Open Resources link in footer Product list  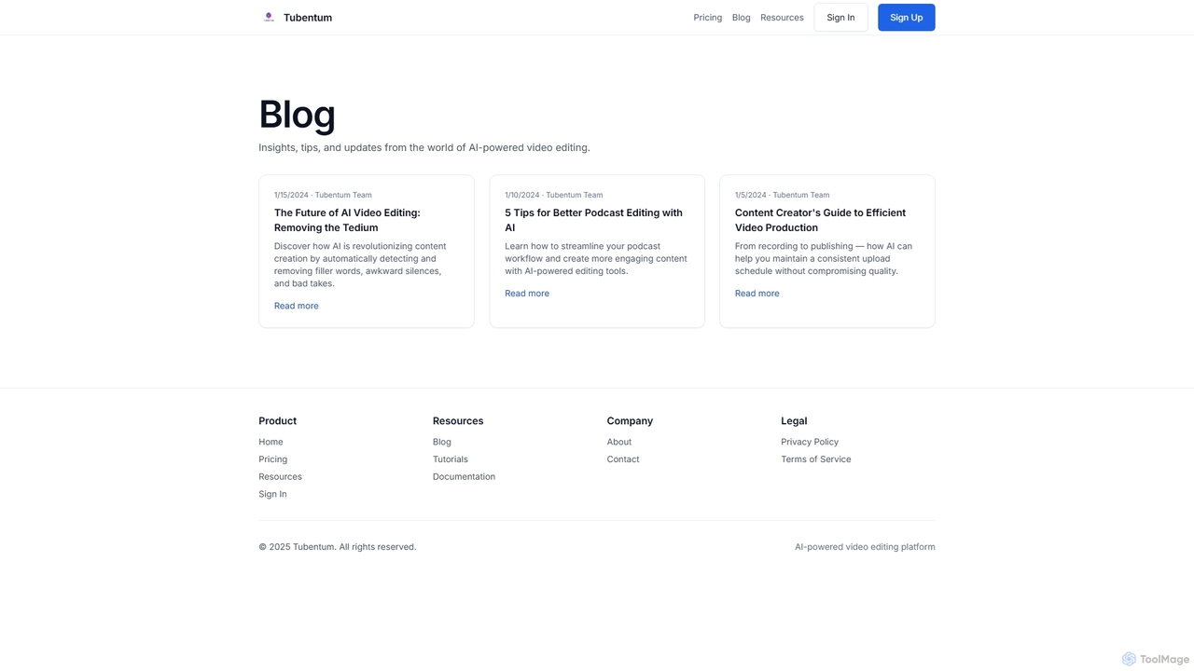click(x=280, y=477)
